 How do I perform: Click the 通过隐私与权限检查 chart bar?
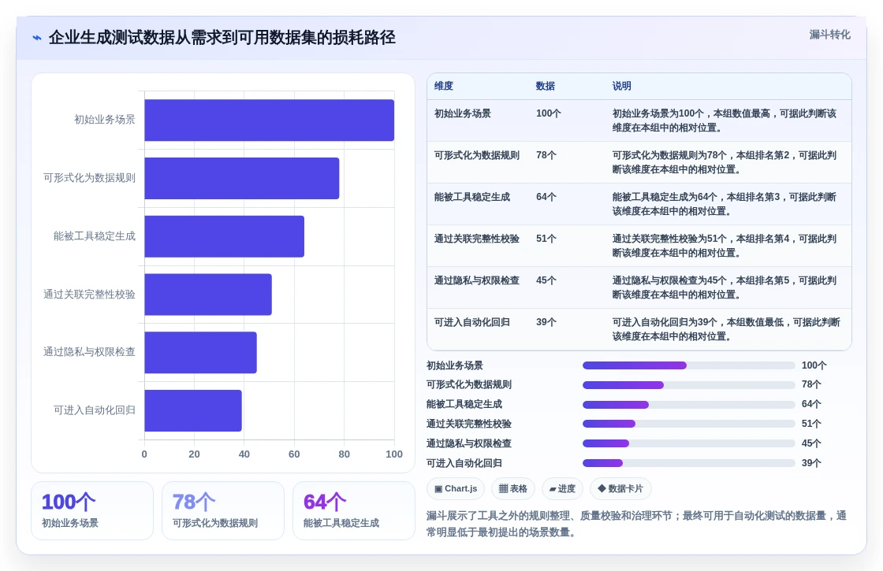[x=200, y=352]
